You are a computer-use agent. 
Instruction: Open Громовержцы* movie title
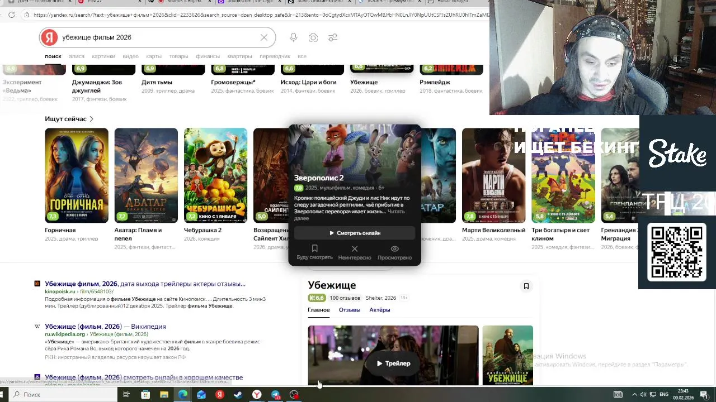233,82
